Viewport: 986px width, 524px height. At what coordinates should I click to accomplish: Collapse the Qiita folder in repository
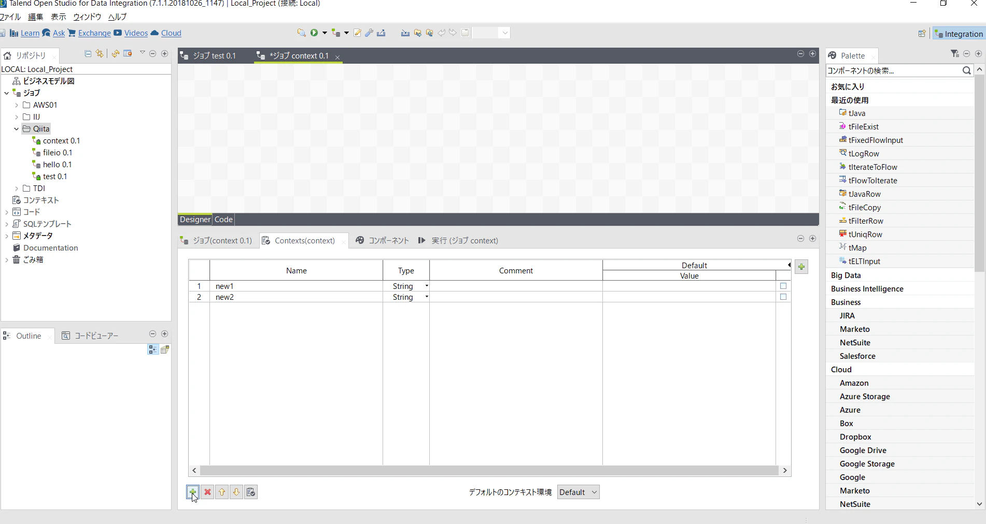click(x=16, y=129)
